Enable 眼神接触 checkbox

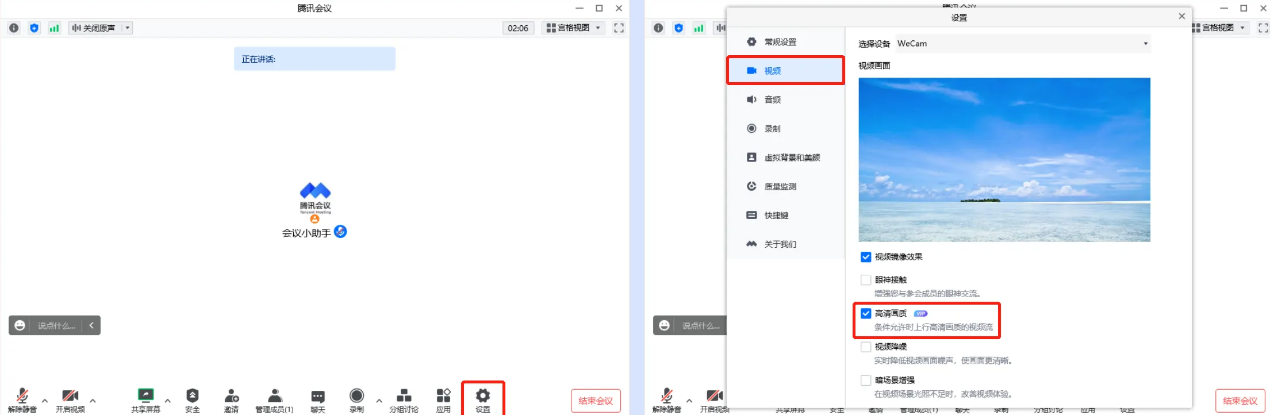click(x=866, y=280)
